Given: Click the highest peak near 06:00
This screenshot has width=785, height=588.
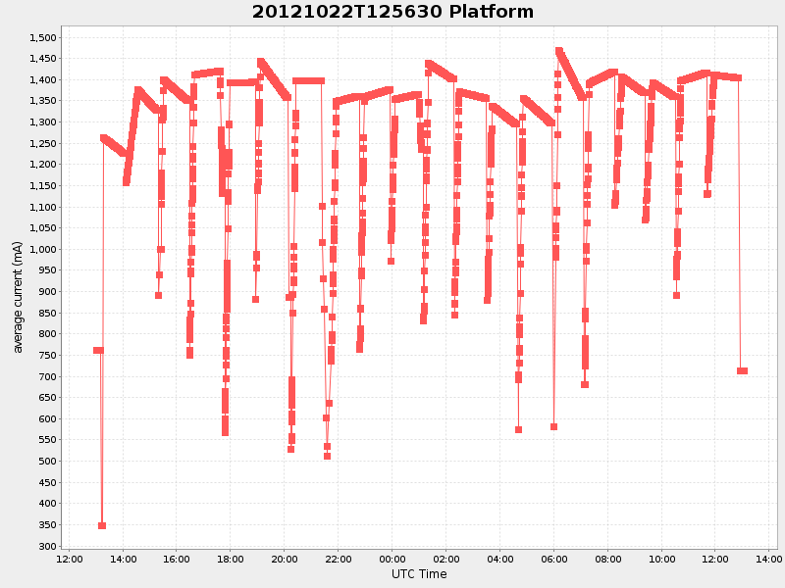Looking at the screenshot, I should 560,47.
